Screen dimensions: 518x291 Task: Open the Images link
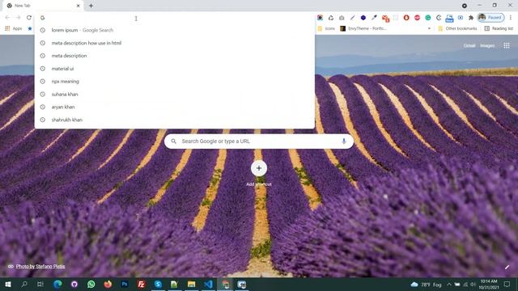[x=487, y=45]
